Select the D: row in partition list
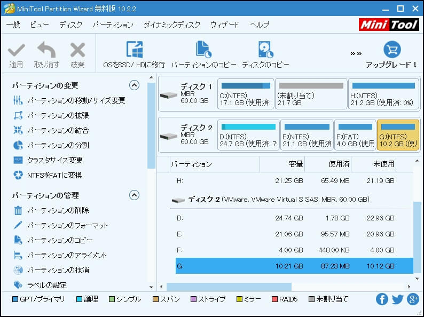The height and width of the screenshot is (317, 424). (294, 218)
